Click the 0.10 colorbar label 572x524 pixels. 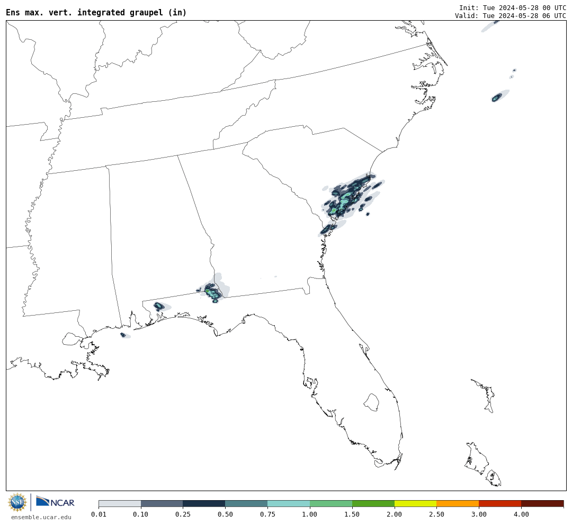click(x=141, y=514)
